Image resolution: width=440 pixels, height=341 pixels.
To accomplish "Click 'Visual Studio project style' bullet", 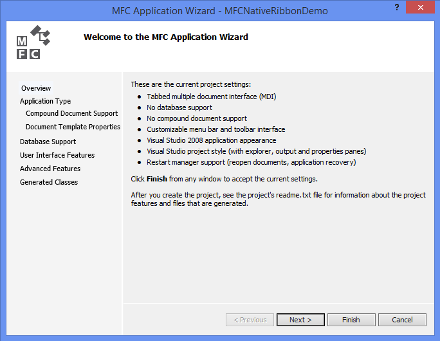I will (x=257, y=151).
